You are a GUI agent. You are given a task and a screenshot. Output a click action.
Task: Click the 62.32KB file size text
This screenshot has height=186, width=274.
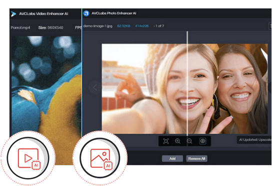(123, 26)
